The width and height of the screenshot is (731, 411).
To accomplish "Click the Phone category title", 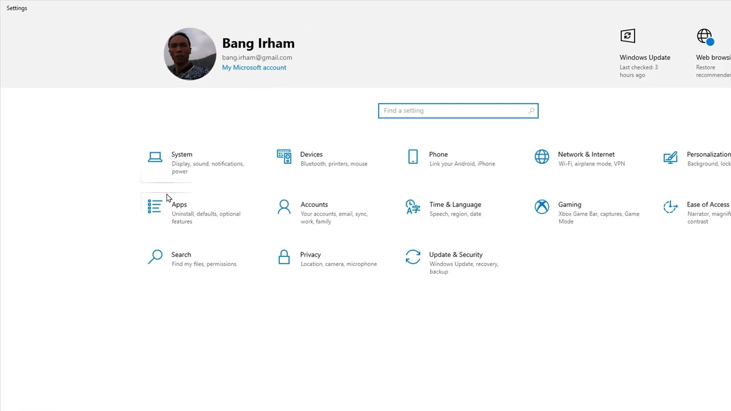I will 438,154.
